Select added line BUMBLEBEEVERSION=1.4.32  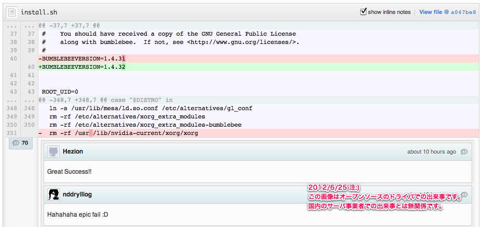coord(83,67)
